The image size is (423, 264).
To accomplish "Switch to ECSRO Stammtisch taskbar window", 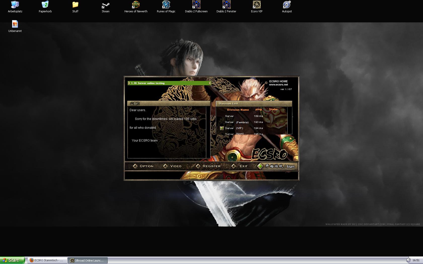I will 47,260.
